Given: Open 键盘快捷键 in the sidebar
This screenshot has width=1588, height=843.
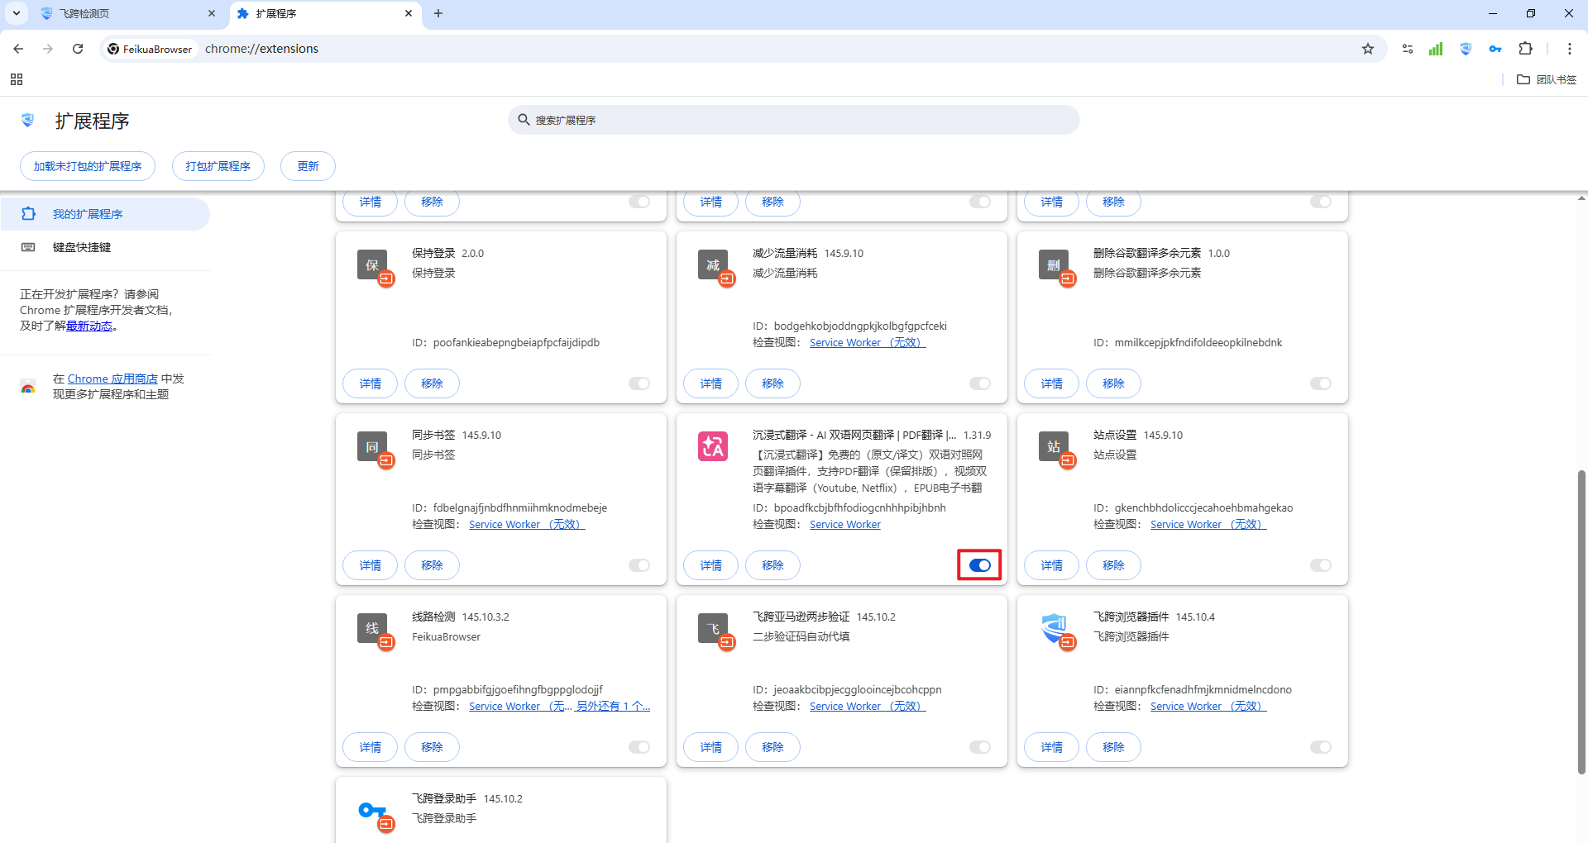Looking at the screenshot, I should 105,247.
